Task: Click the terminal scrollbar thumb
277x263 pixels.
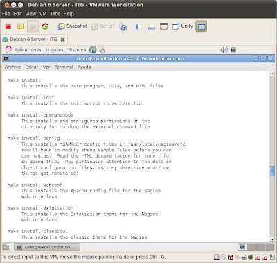Action: [x=272, y=171]
